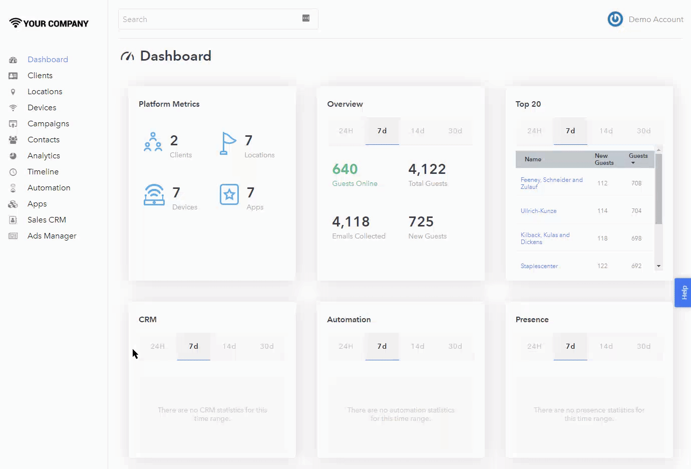Select the Locations pin icon
Screen dimensions: 691x469
tap(13, 92)
